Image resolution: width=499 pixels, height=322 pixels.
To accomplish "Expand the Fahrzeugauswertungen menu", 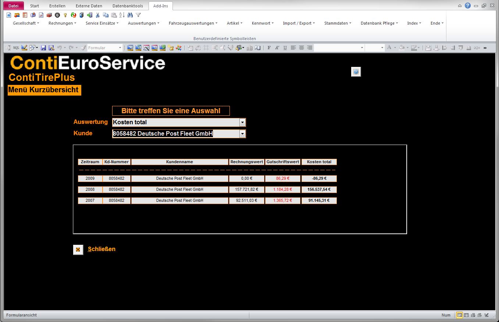I will (193, 23).
